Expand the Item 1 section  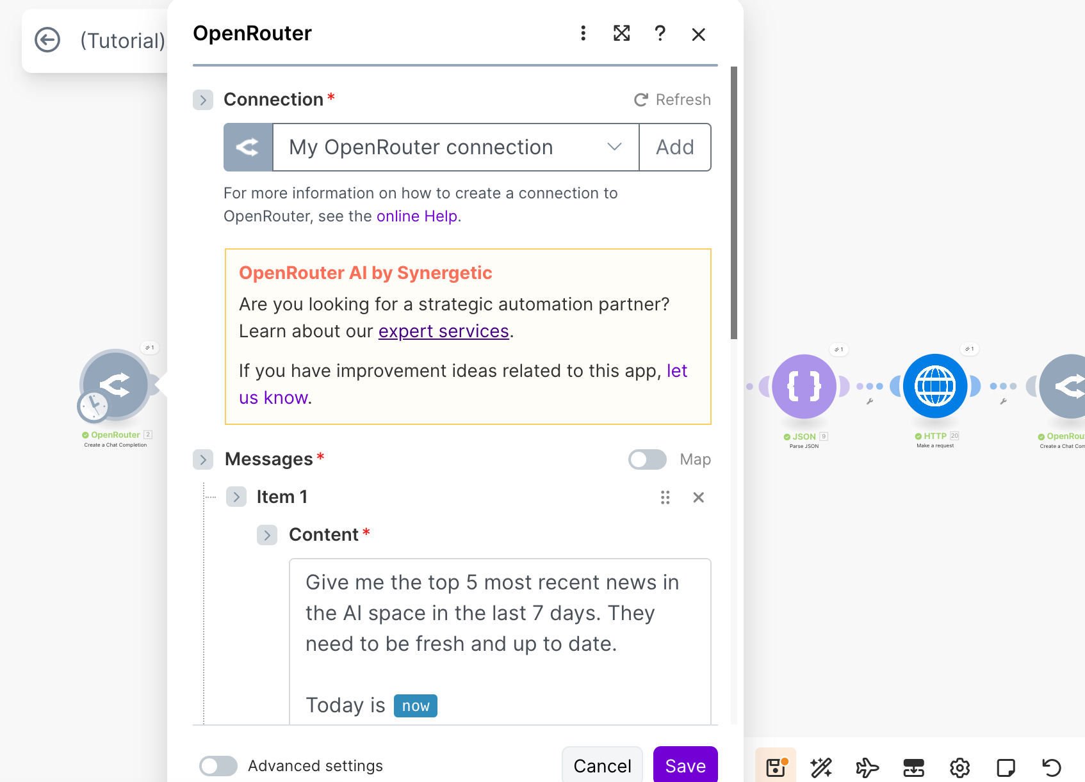pyautogui.click(x=236, y=497)
